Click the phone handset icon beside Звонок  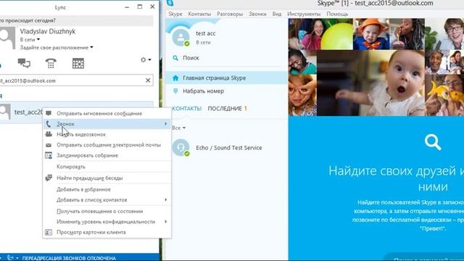49,124
